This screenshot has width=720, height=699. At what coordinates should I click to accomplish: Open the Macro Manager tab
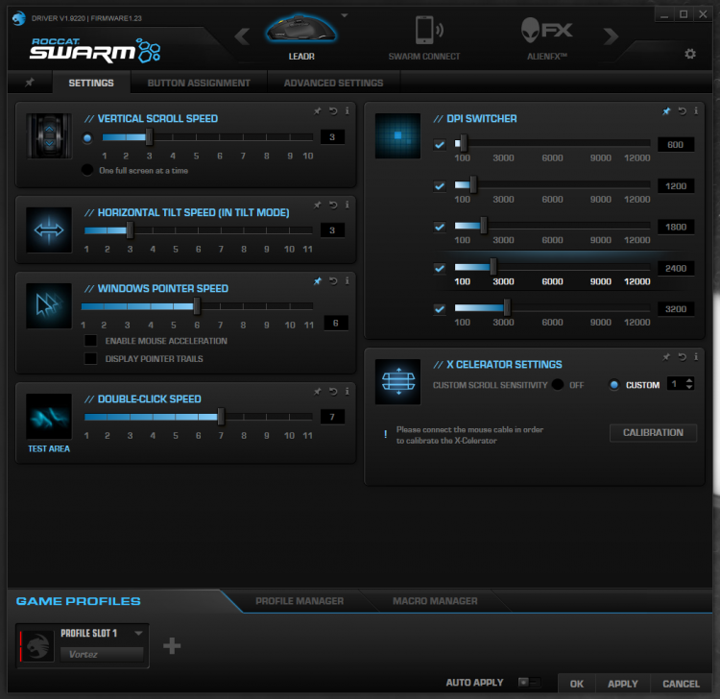coord(435,601)
